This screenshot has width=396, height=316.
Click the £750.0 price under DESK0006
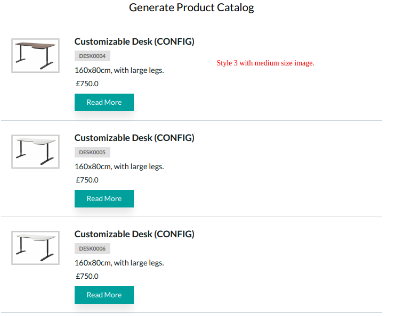(87, 276)
